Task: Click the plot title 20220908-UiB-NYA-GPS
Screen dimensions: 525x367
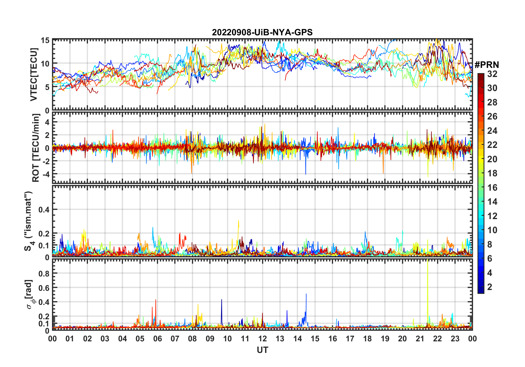Action: tap(262, 32)
